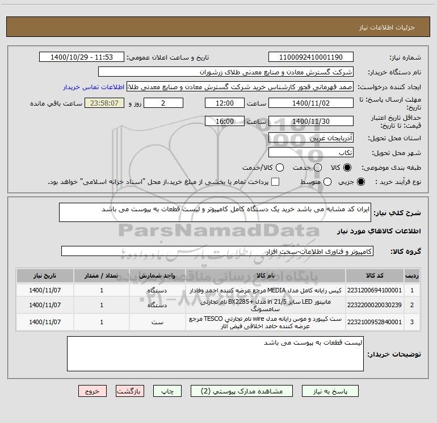Screen dimensions: 437x423
Task: Click the goods group field کامپیوتر و فناوری
Action: (x=217, y=251)
